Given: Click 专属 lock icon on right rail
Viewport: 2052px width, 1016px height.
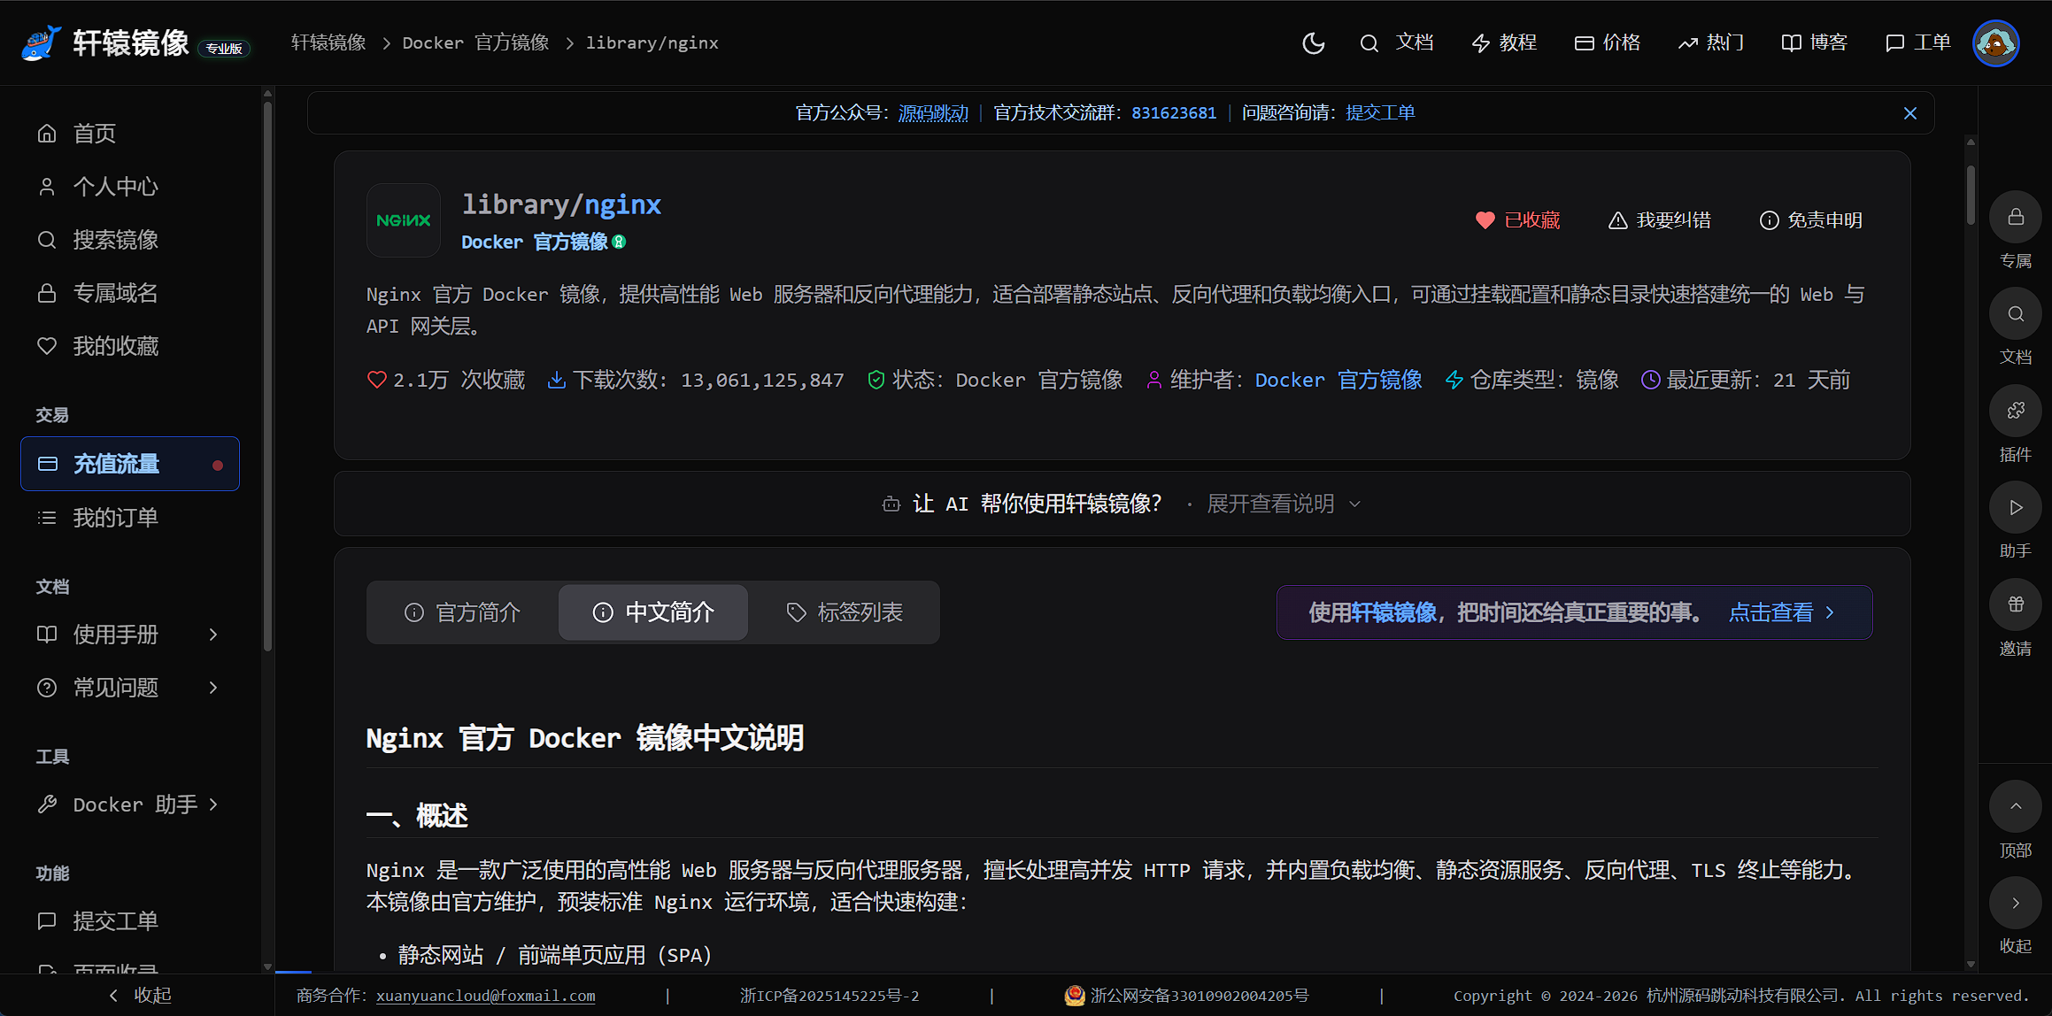Looking at the screenshot, I should pyautogui.click(x=2016, y=217).
